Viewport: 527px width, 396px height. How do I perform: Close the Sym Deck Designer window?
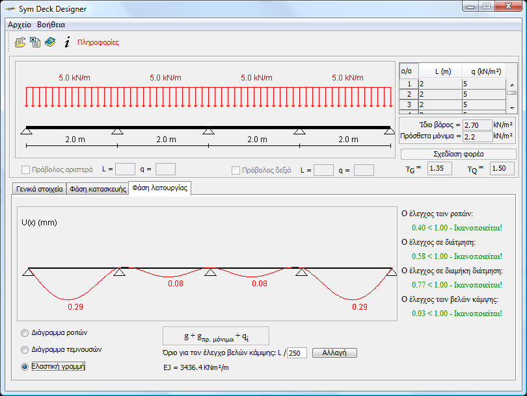[508, 6]
